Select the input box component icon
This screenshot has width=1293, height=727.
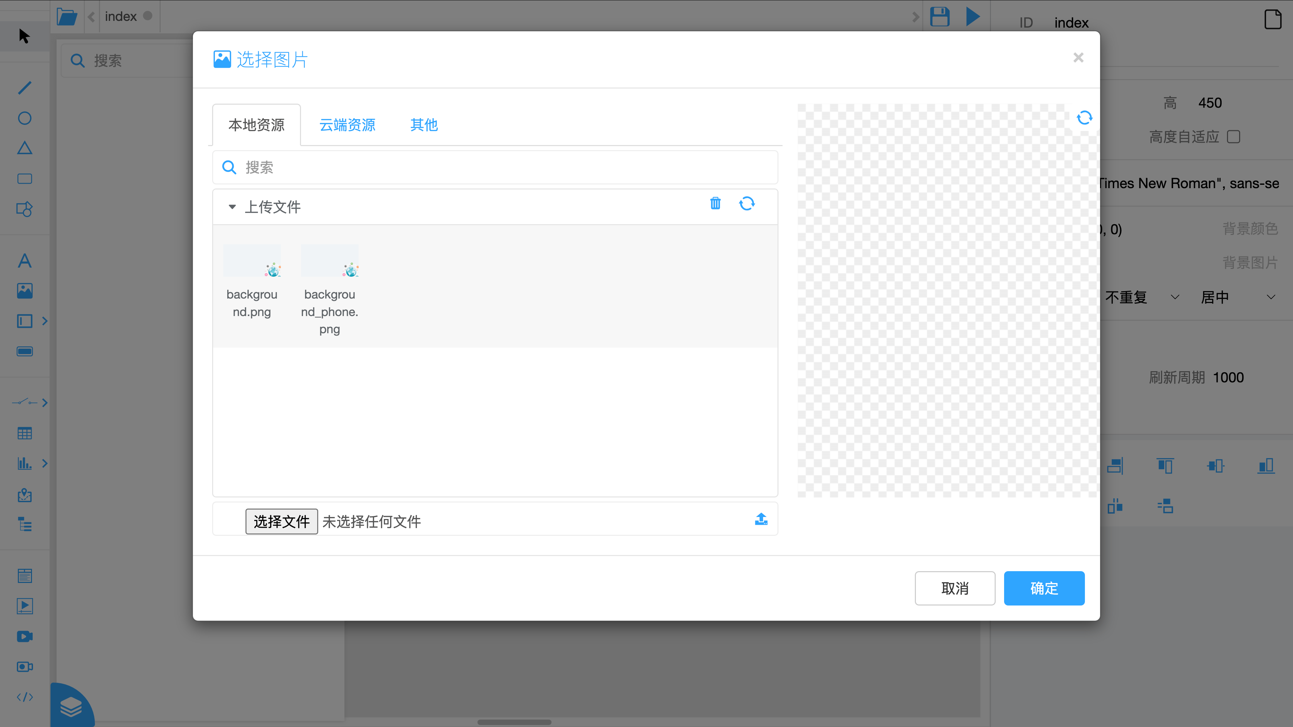coord(25,321)
